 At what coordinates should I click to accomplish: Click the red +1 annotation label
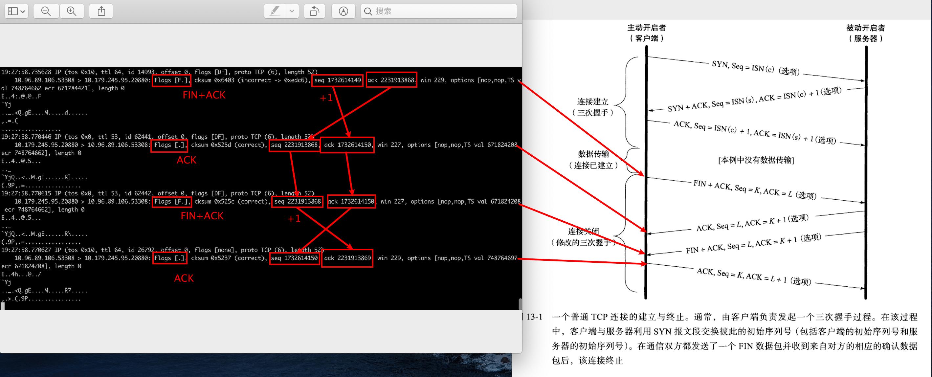326,97
